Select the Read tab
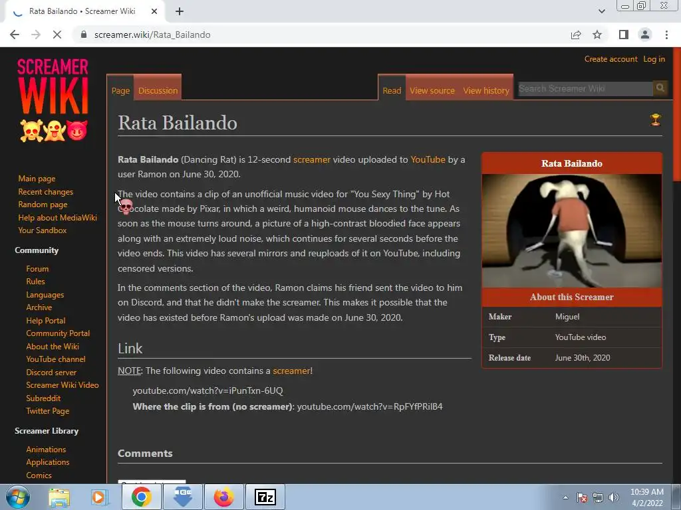 [x=392, y=90]
